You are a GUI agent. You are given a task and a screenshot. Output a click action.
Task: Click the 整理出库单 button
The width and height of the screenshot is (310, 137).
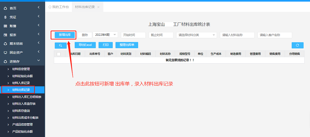pyautogui.click(x=127, y=45)
